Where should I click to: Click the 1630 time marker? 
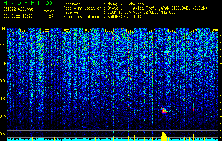pyautogui.click(x=214, y=30)
